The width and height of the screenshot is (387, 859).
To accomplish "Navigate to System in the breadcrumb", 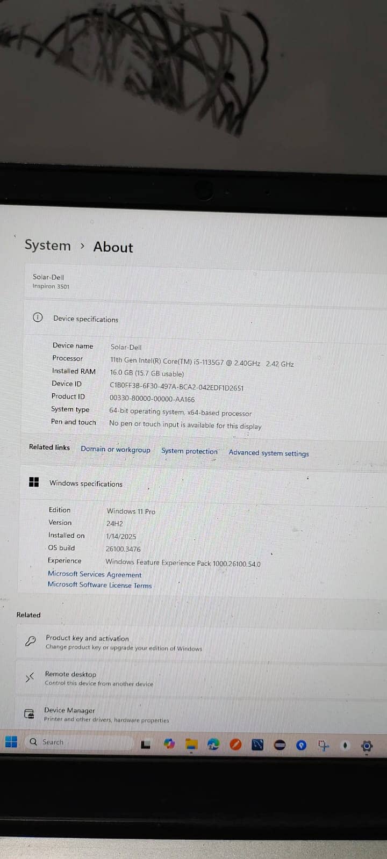I will point(47,246).
